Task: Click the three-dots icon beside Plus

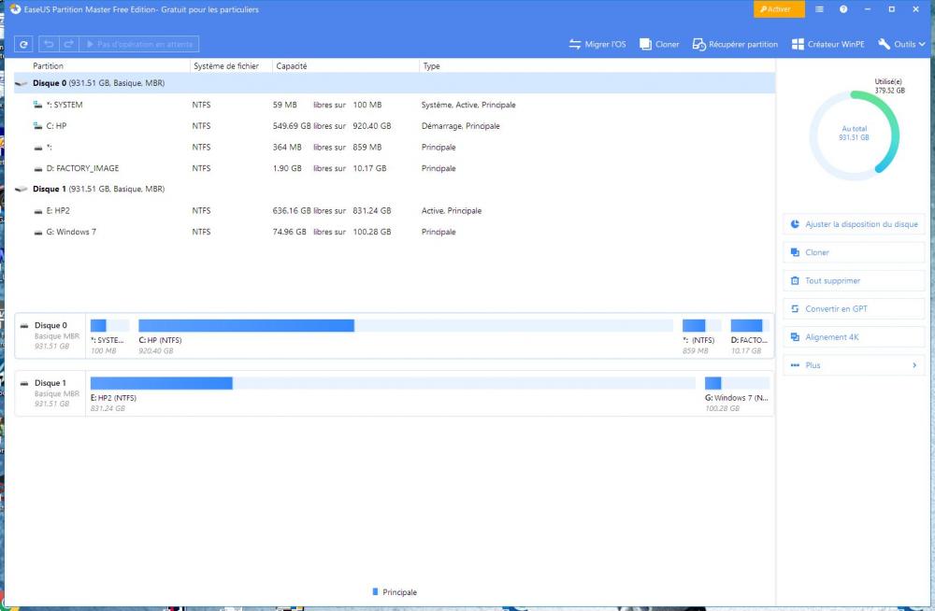Action: pyautogui.click(x=795, y=365)
